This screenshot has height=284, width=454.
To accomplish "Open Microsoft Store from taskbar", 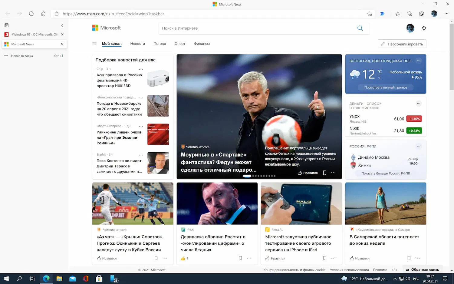I will pyautogui.click(x=99, y=279).
